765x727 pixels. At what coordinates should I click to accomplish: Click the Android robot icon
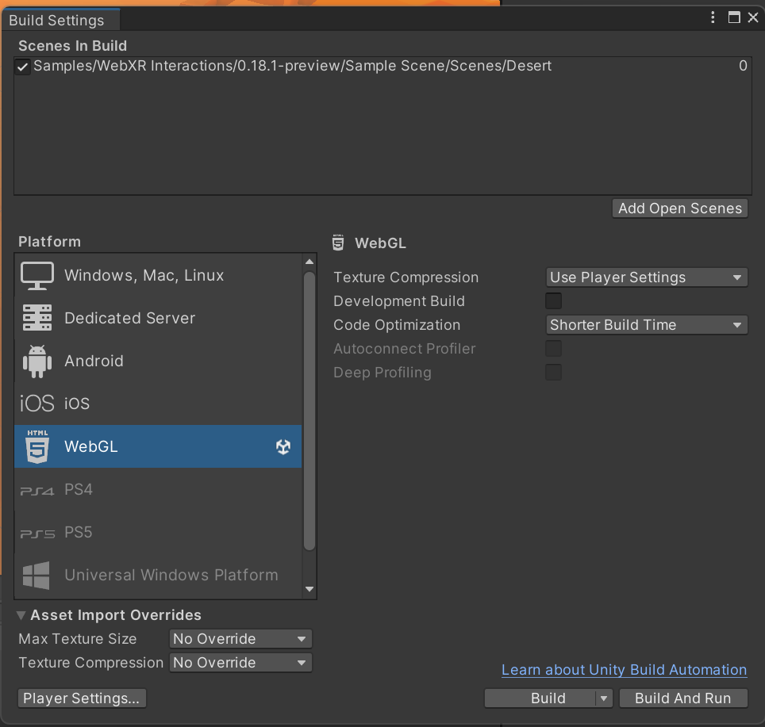point(37,361)
